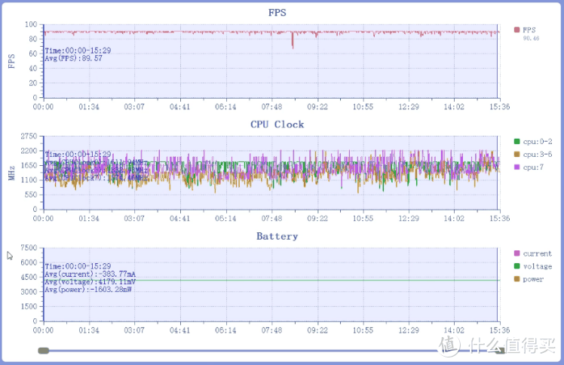
Task: Click the CPU Clock chart title
Action: (277, 124)
